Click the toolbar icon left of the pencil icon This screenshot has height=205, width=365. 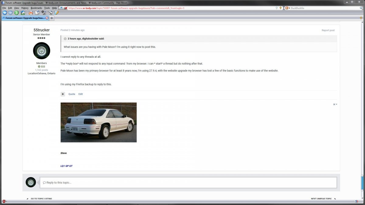(x=51, y=13)
